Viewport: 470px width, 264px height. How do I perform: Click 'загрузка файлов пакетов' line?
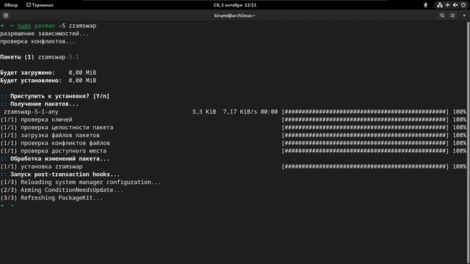pyautogui.click(x=50, y=135)
